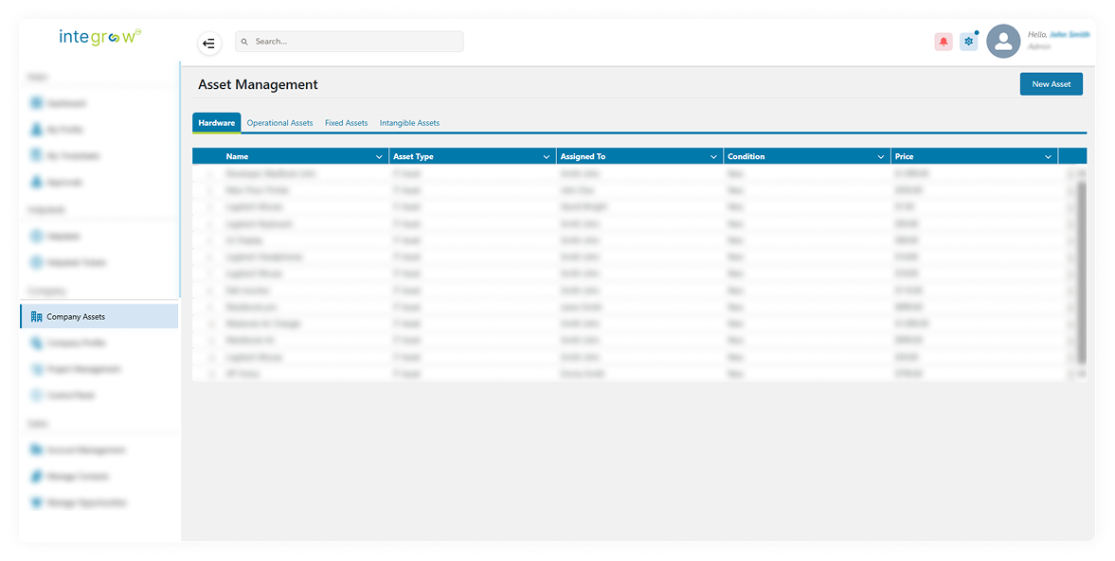Image resolution: width=1115 pixels, height=561 pixels.
Task: Open Dashboard from the sidebar icon
Action: pos(37,103)
